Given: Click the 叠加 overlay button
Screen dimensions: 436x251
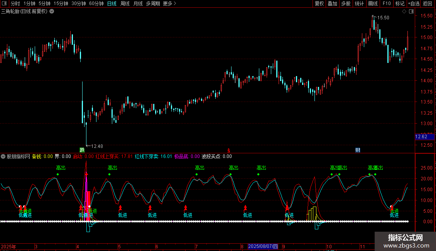Looking at the screenshot, I should (x=332, y=3).
